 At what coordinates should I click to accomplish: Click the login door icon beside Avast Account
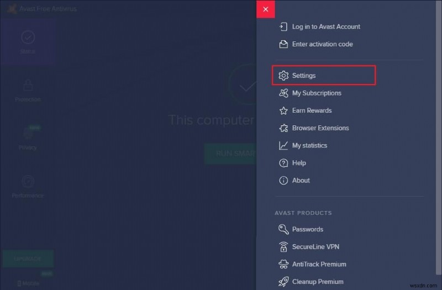pyautogui.click(x=283, y=27)
